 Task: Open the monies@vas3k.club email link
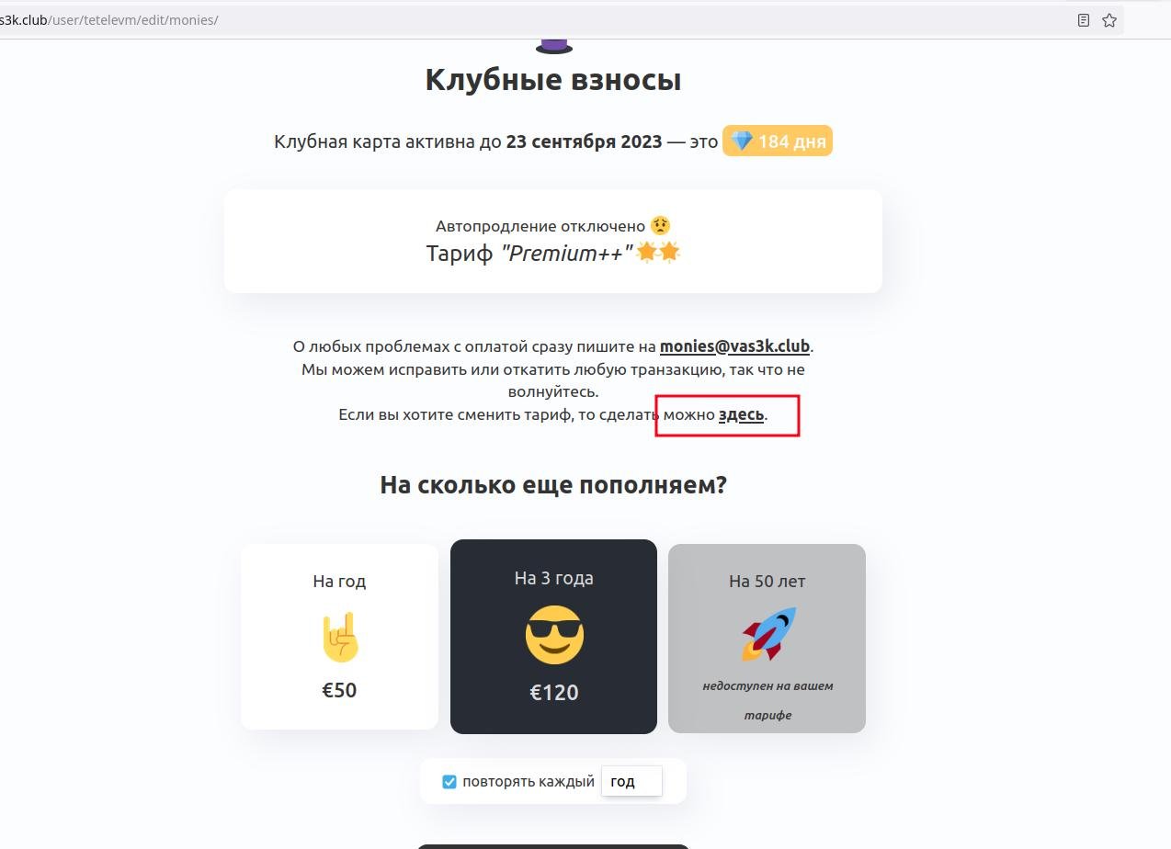tap(734, 346)
